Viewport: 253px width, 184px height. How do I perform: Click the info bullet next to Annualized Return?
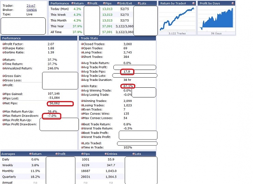(3, 68)
